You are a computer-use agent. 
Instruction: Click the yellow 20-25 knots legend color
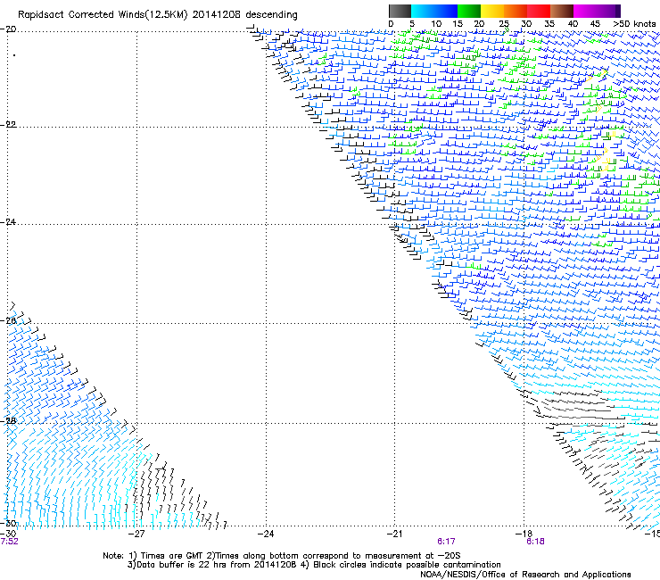(492, 11)
